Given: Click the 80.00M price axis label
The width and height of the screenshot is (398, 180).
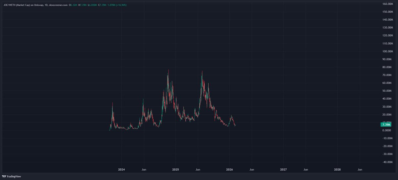Looking at the screenshot, I should click(x=388, y=67).
